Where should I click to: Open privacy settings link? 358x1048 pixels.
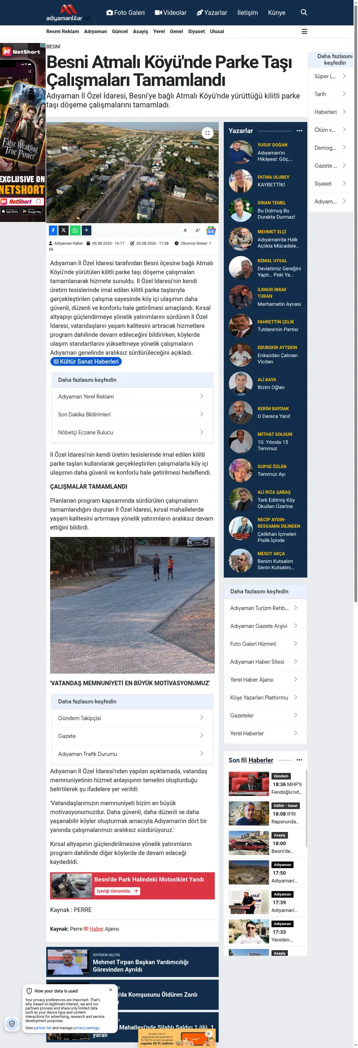pos(86,1028)
